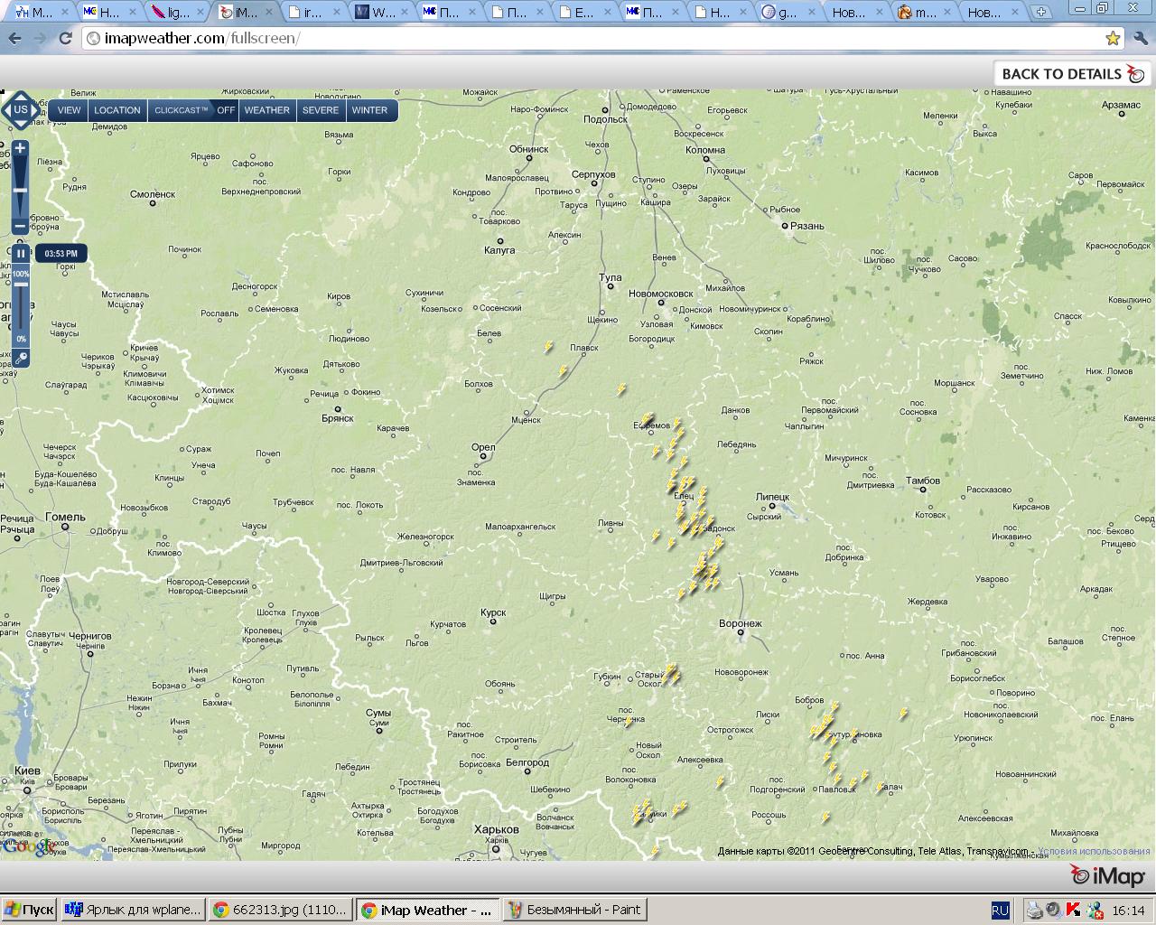Click the Липецк city label on the map
1156x925 pixels.
click(x=772, y=497)
